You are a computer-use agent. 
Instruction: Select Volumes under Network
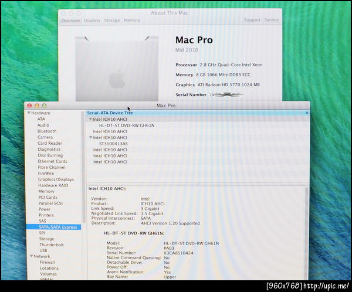click(48, 274)
